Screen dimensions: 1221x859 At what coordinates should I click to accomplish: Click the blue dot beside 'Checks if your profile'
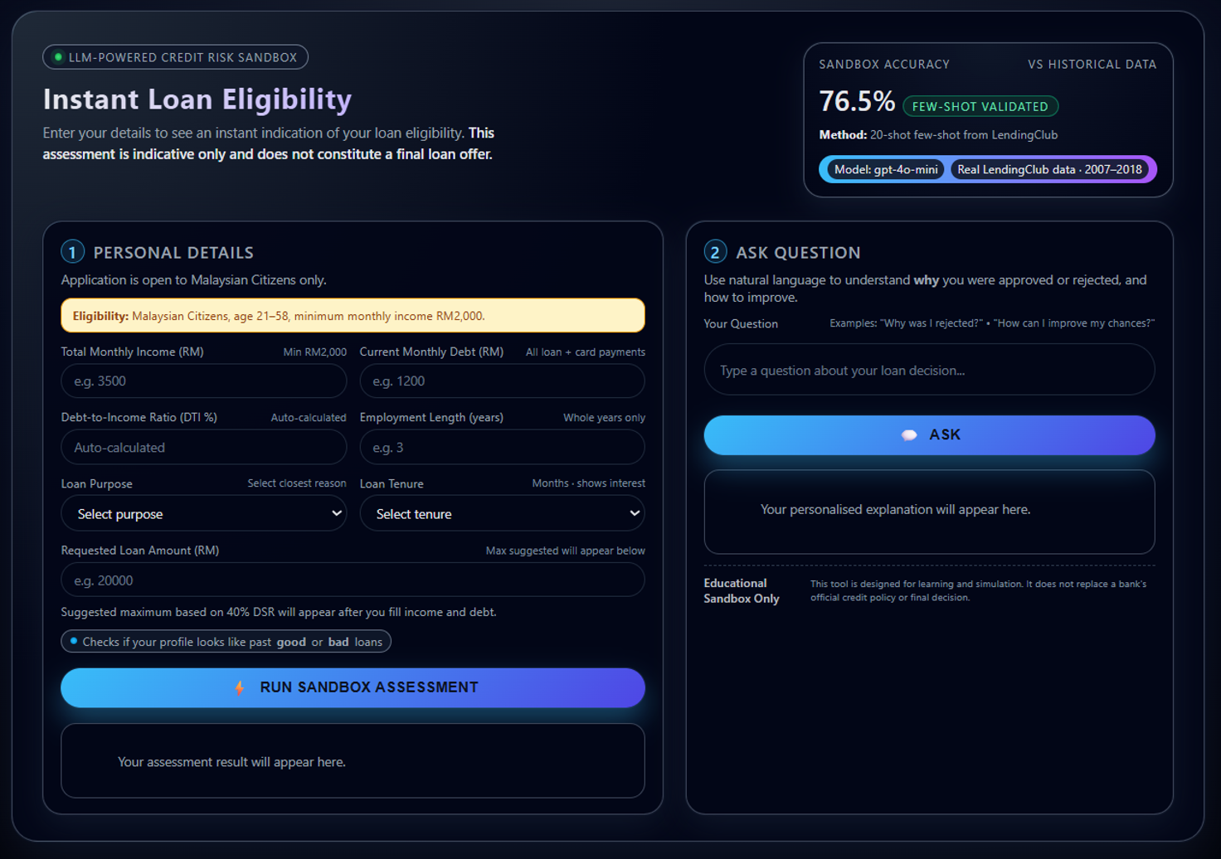click(x=74, y=641)
